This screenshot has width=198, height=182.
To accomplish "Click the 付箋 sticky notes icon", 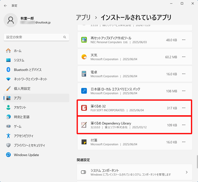I will [84, 142].
